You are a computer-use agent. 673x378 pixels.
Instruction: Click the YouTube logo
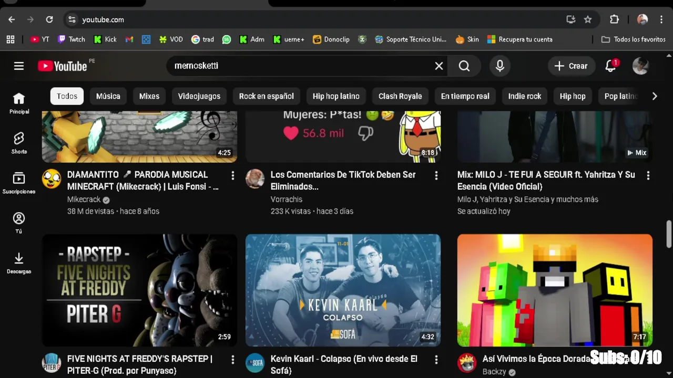[63, 66]
